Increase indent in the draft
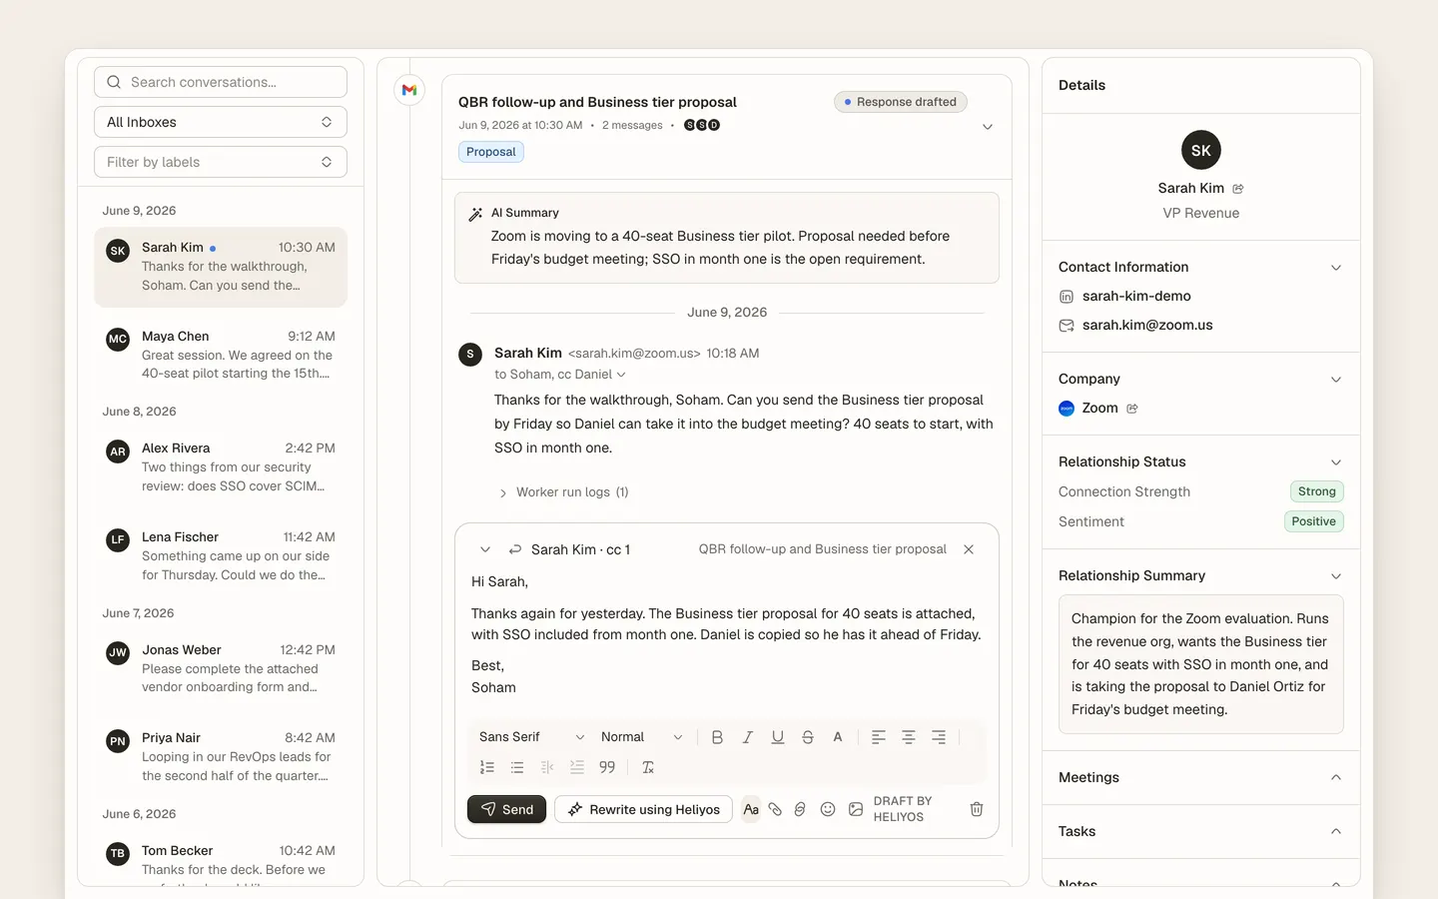The image size is (1438, 899). (577, 767)
